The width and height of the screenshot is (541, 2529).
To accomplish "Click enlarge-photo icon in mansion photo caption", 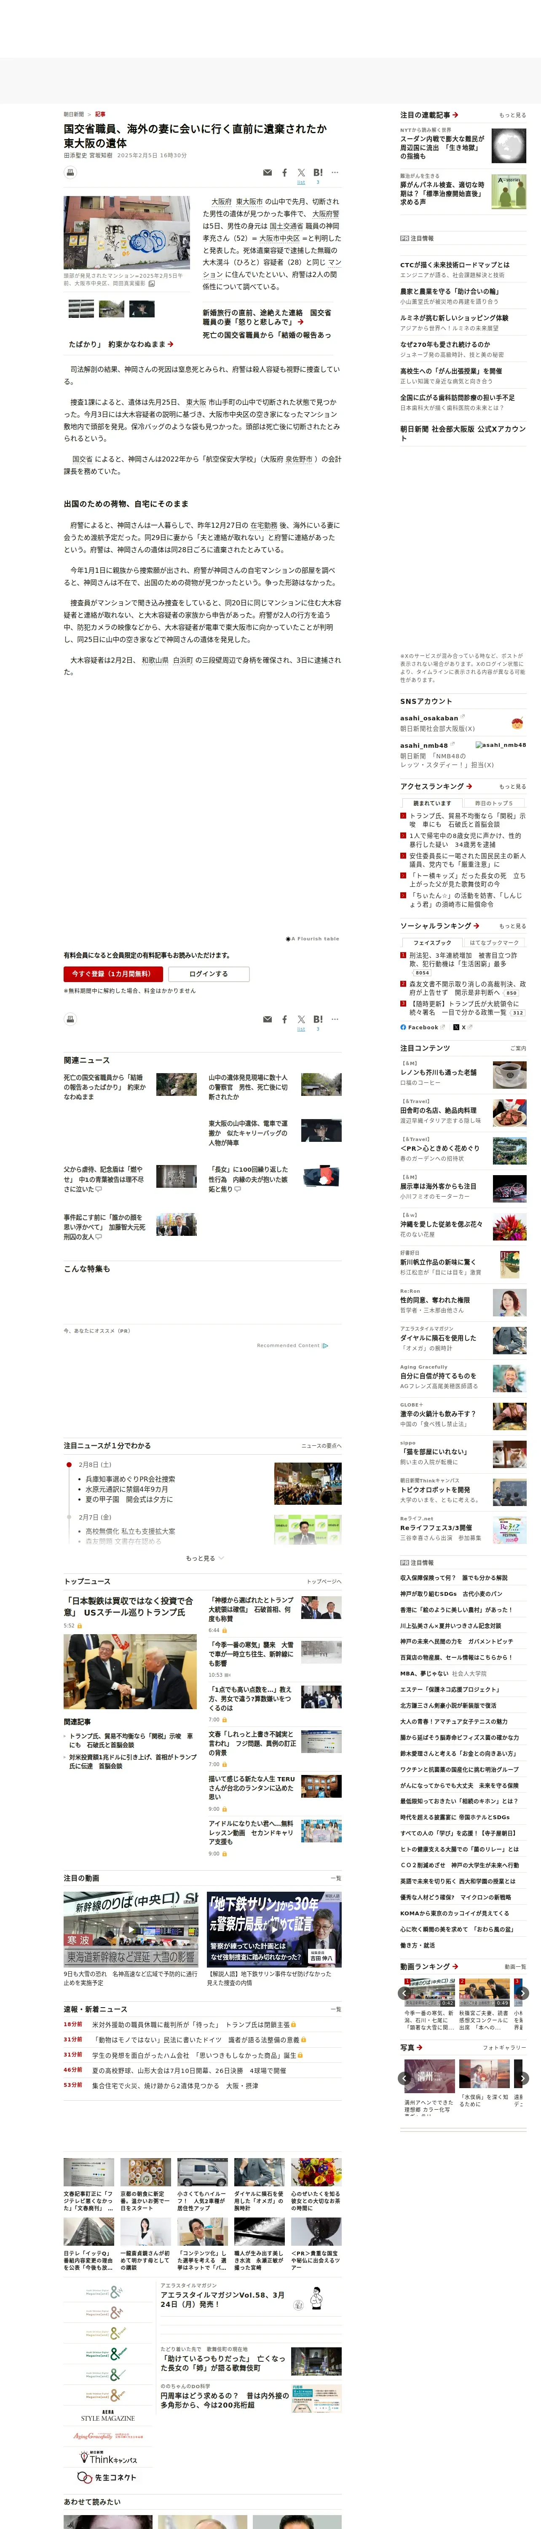I will 151,284.
